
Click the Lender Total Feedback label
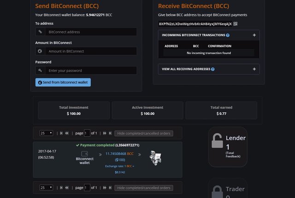pyautogui.click(x=233, y=155)
